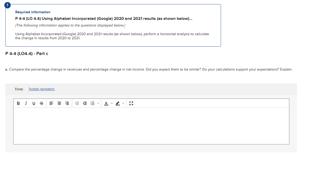The width and height of the screenshot is (313, 178).
Task: Click the exclamation alert badge
Action: tap(7, 5)
